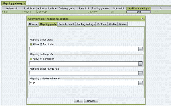Open browse button for Mapping callee rewrite rule
Screen dimensions: 171x106
pyautogui.click(x=140, y=83)
